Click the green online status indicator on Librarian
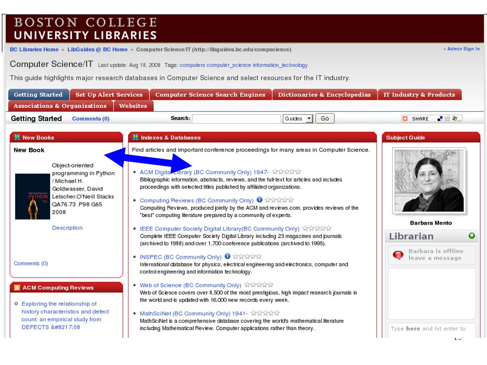Image resolution: width=487 pixels, height=365 pixels. 472,236
